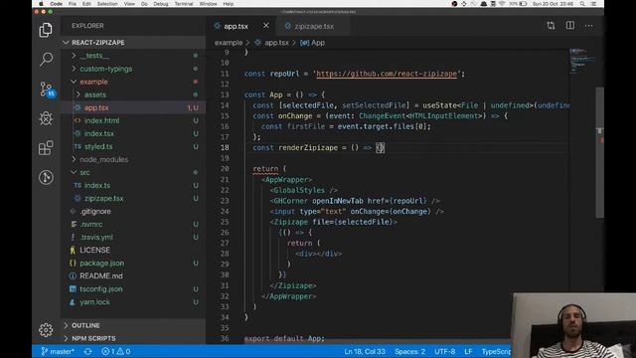Open the File menu
The image size is (636, 358).
point(73,4)
